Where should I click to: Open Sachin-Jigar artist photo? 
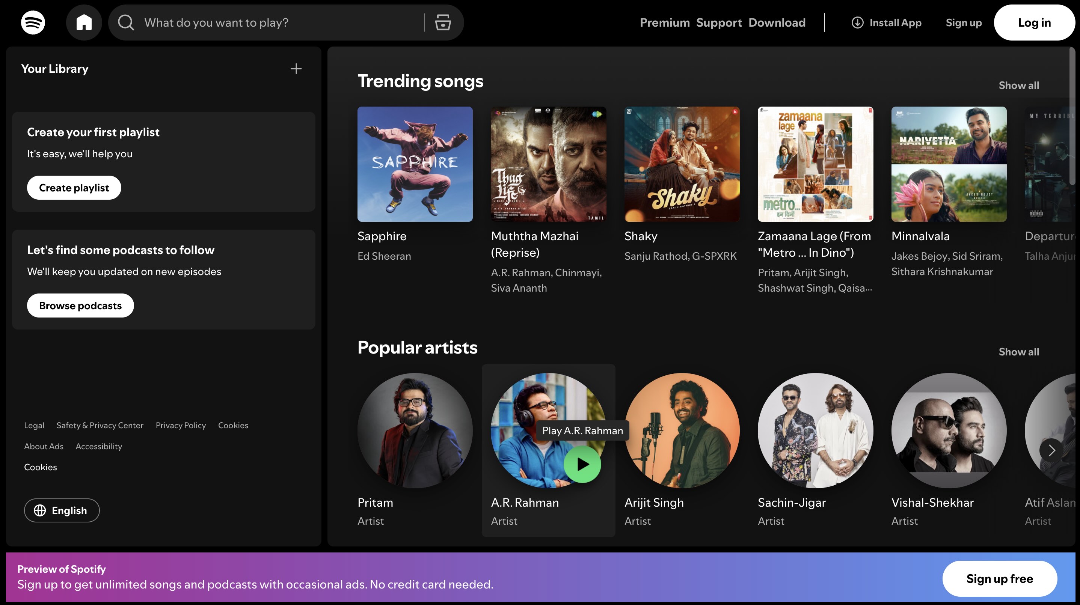[x=816, y=431]
